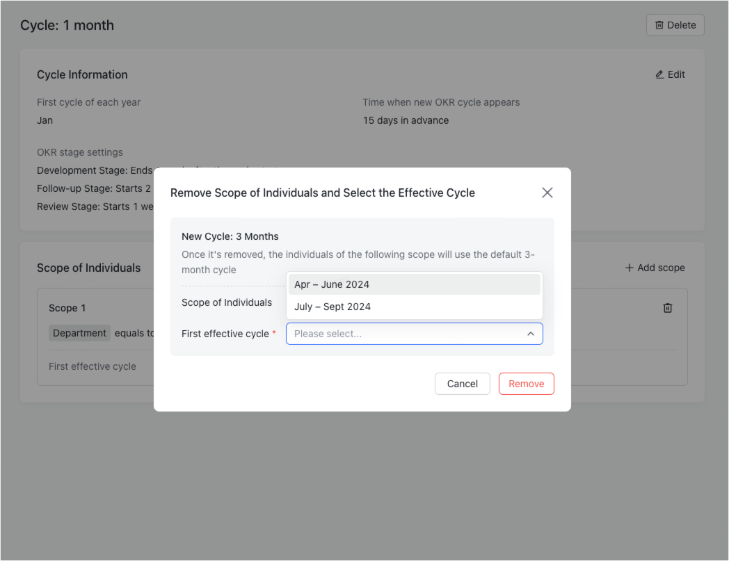Image resolution: width=729 pixels, height=561 pixels.
Task: Click the Delete cycle button
Action: [675, 25]
